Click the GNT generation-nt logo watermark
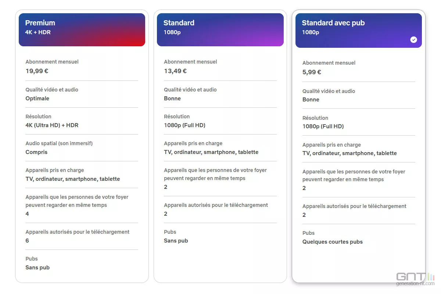The height and width of the screenshot is (294, 441). point(415,279)
